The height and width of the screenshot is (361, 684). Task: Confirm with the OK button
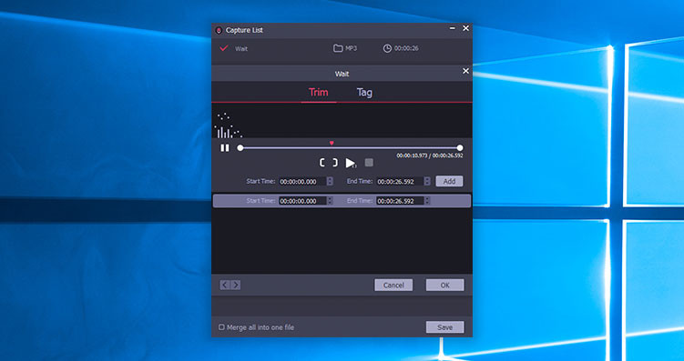[x=445, y=286]
